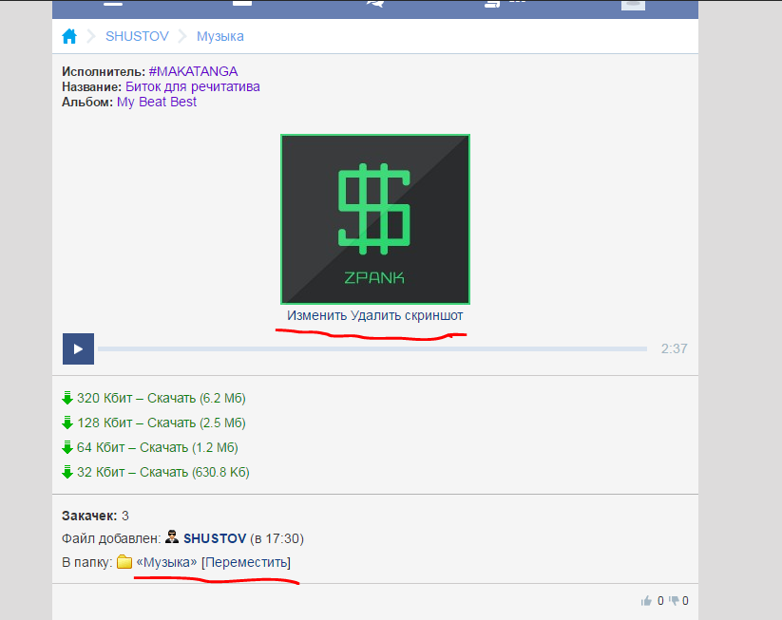Click [Переместить] to move the file

(x=246, y=563)
